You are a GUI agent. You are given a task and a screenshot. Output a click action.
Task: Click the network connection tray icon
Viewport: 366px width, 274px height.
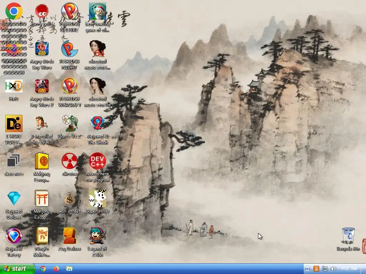(x=325, y=269)
